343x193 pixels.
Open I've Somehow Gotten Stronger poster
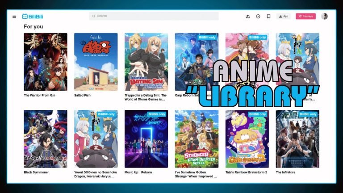point(197,138)
